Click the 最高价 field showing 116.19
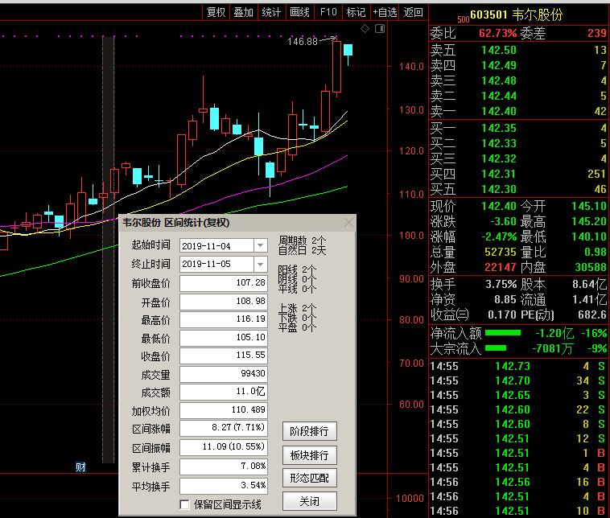This screenshot has height=518, width=610. (x=223, y=319)
